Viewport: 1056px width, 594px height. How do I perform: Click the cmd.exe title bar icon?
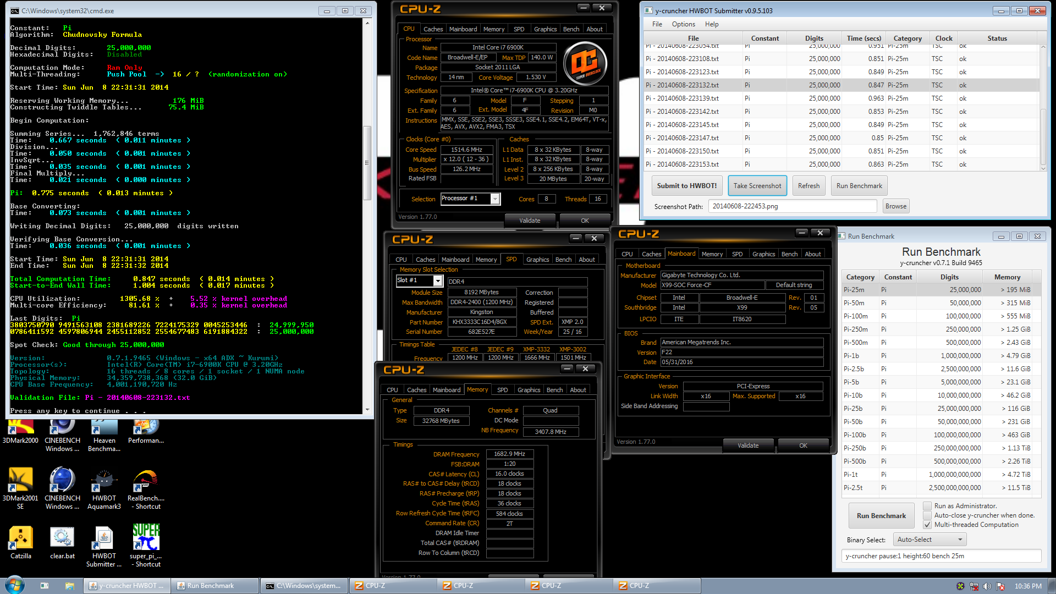point(14,10)
